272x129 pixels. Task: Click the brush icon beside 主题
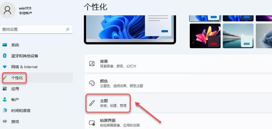(x=92, y=103)
